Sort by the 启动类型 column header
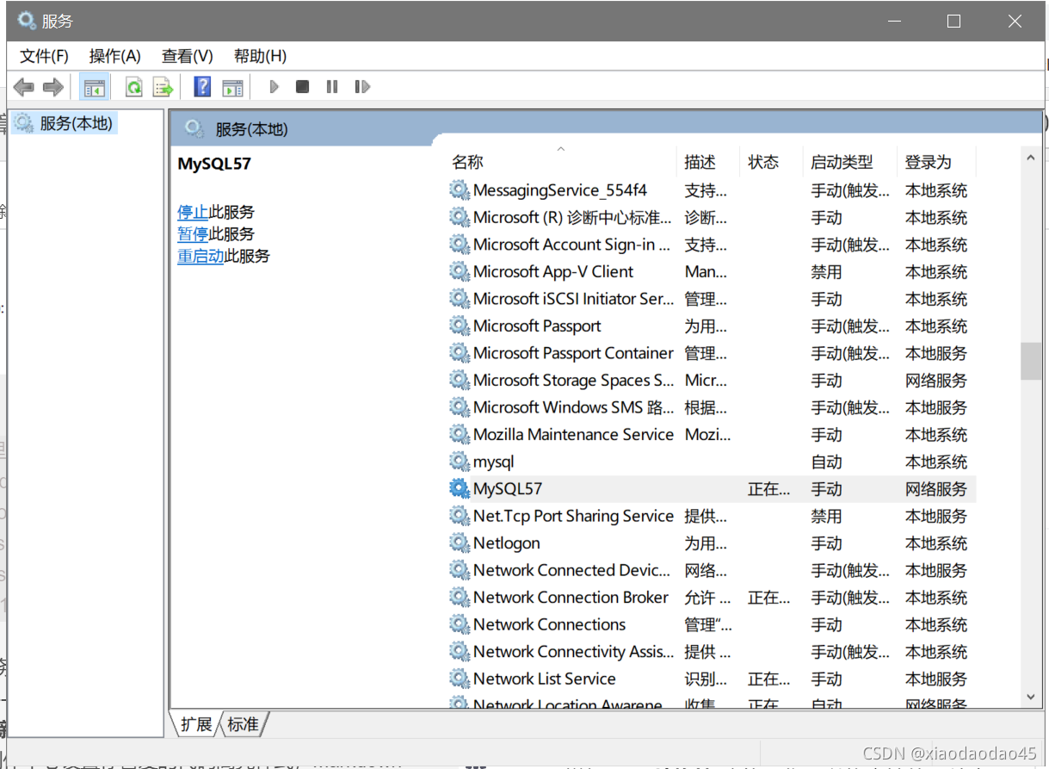Viewport: 1049px width, 769px height. click(850, 162)
